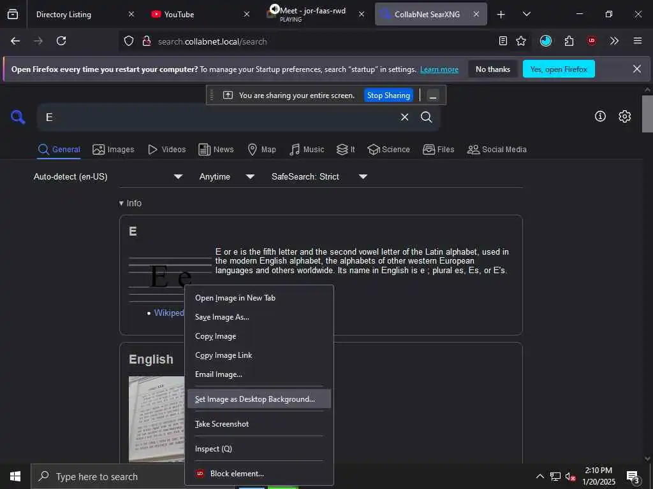This screenshot has height=489, width=653.
Task: Open the Anytime time range dropdown
Action: (x=227, y=177)
